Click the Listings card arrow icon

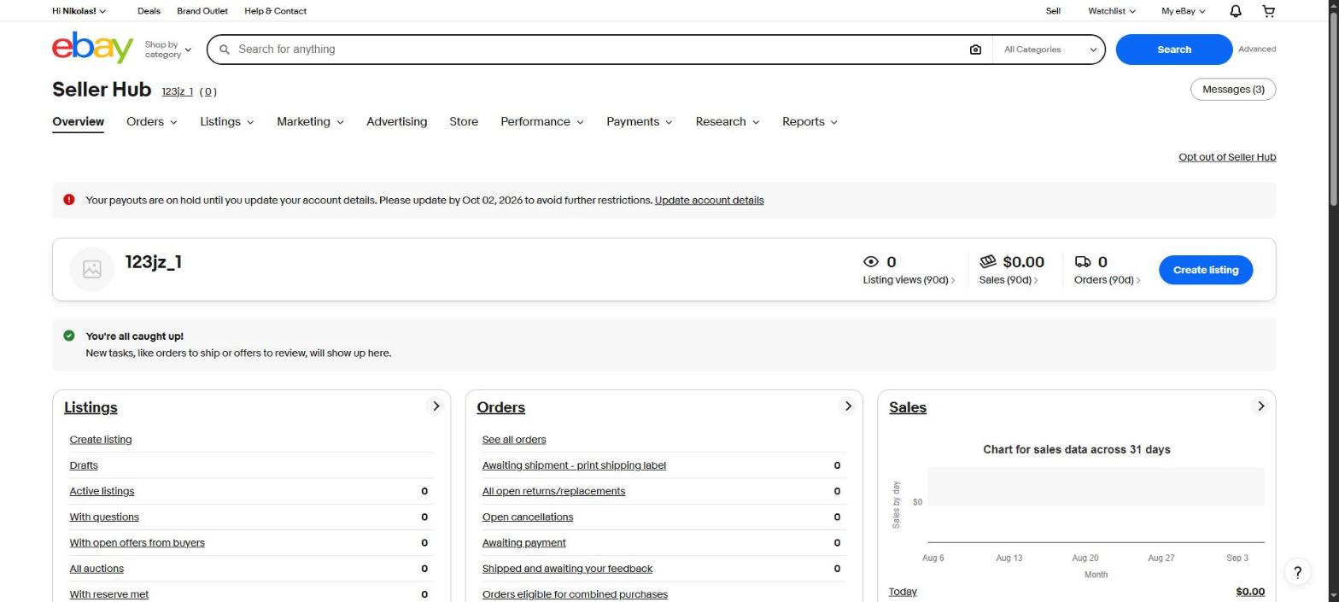click(x=436, y=406)
